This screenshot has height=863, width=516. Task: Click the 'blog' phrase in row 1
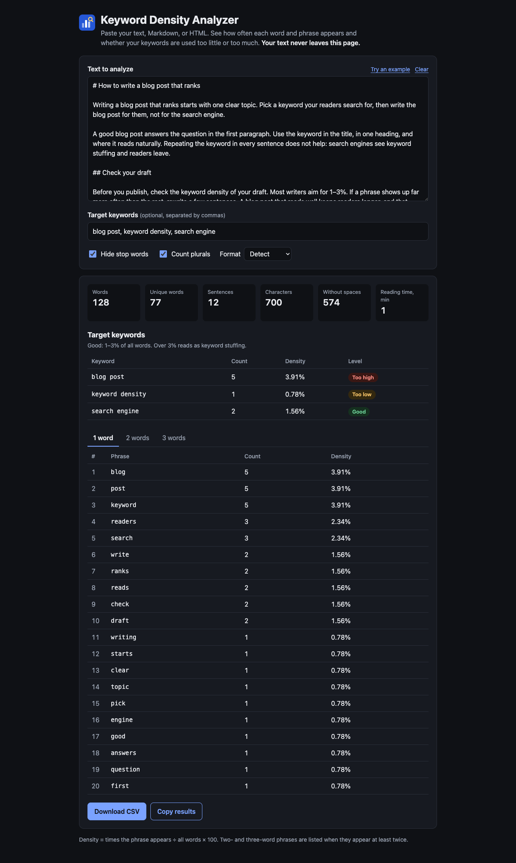118,472
